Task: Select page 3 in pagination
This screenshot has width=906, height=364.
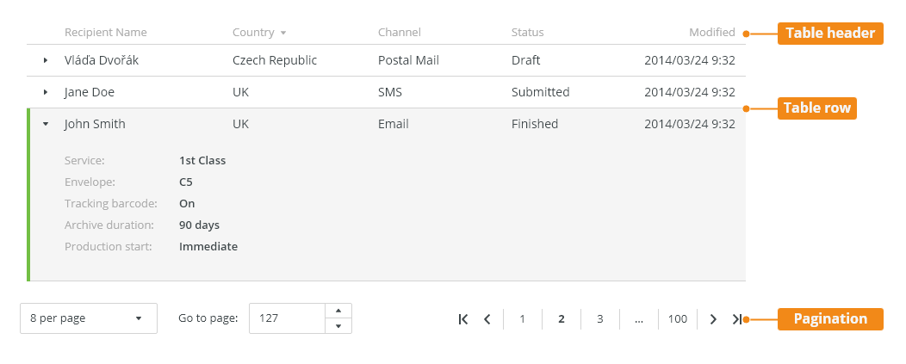Action: point(599,319)
